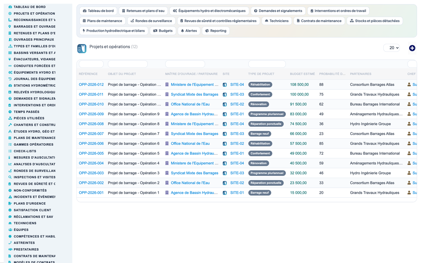Open Tableau de bord tab
This screenshot has height=263, width=425.
click(98, 11)
